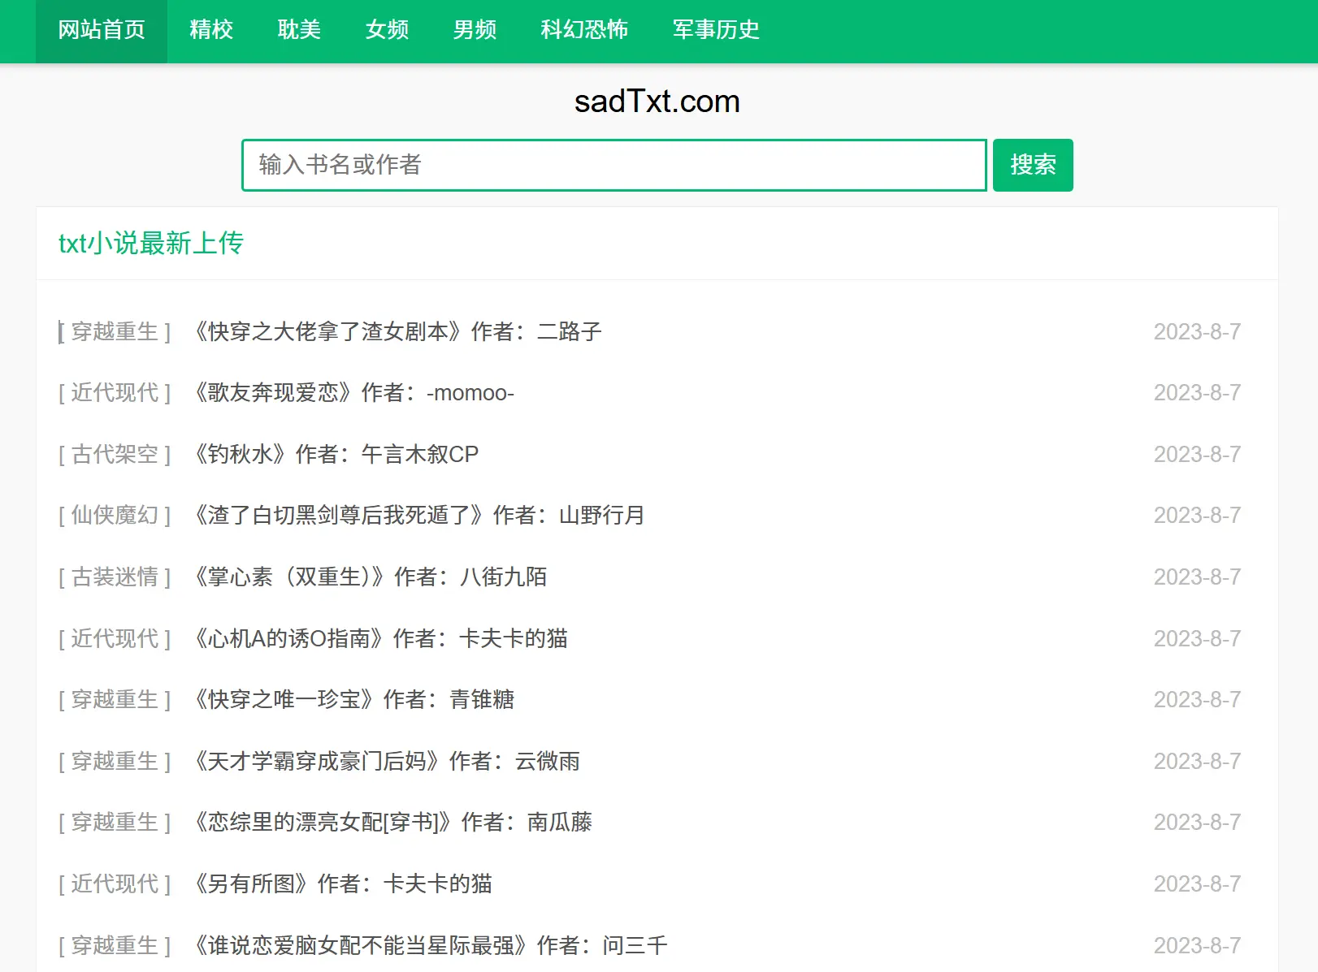Select the 女频 navigation item
1318x972 pixels.
387,30
